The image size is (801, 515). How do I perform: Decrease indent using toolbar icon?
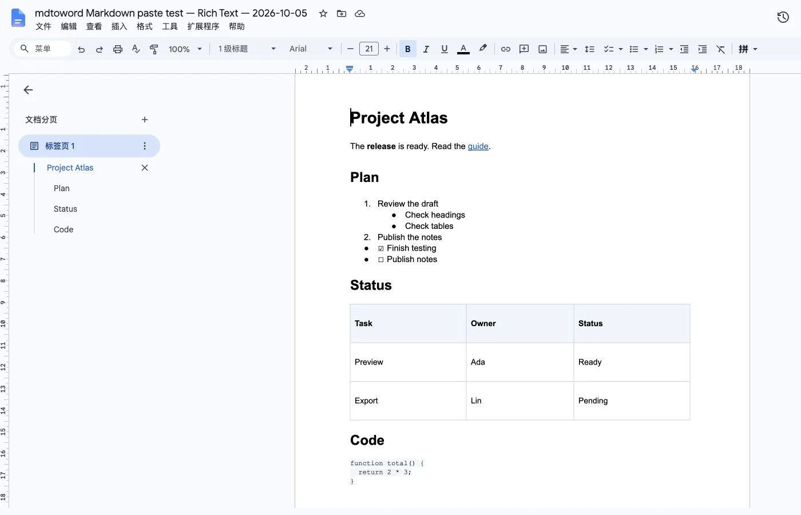(x=684, y=49)
